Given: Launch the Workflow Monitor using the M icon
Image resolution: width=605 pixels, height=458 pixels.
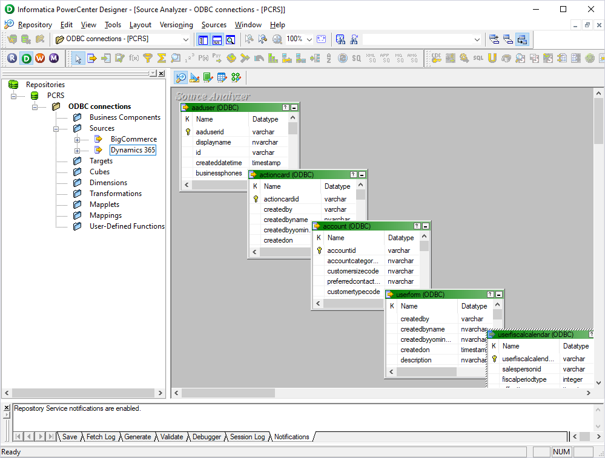Looking at the screenshot, I should pyautogui.click(x=56, y=58).
